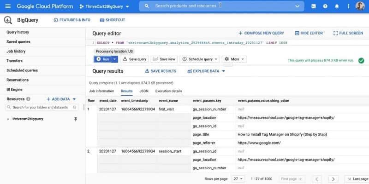Open the More settings dropdown
This screenshot has height=184, width=369.
pyautogui.click(x=234, y=59)
